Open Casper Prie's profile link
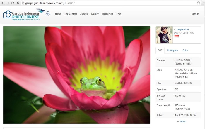 [x=183, y=29]
